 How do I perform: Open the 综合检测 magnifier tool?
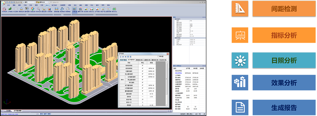coord(39,9)
